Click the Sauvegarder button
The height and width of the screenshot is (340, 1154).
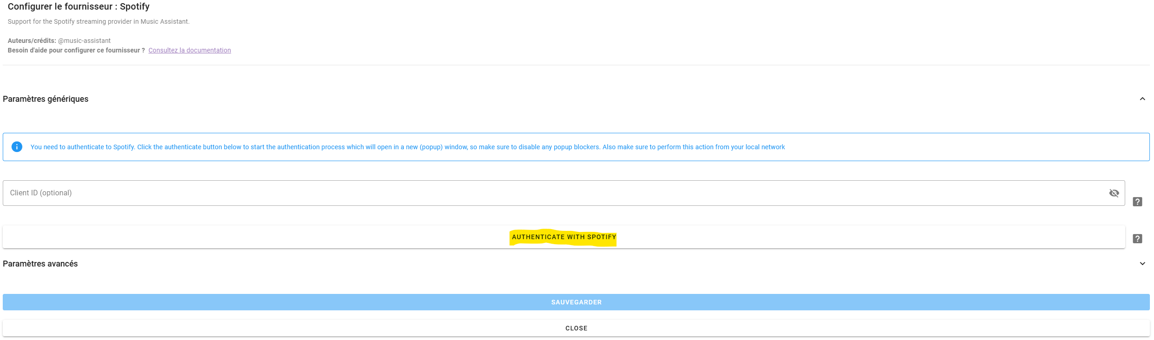pyautogui.click(x=576, y=302)
